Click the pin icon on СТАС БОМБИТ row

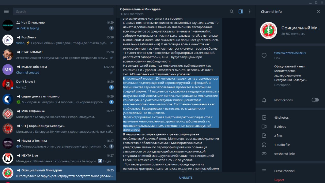(111, 58)
